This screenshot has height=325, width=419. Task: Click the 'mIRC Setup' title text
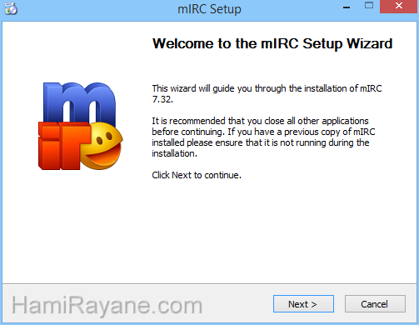[x=209, y=9]
